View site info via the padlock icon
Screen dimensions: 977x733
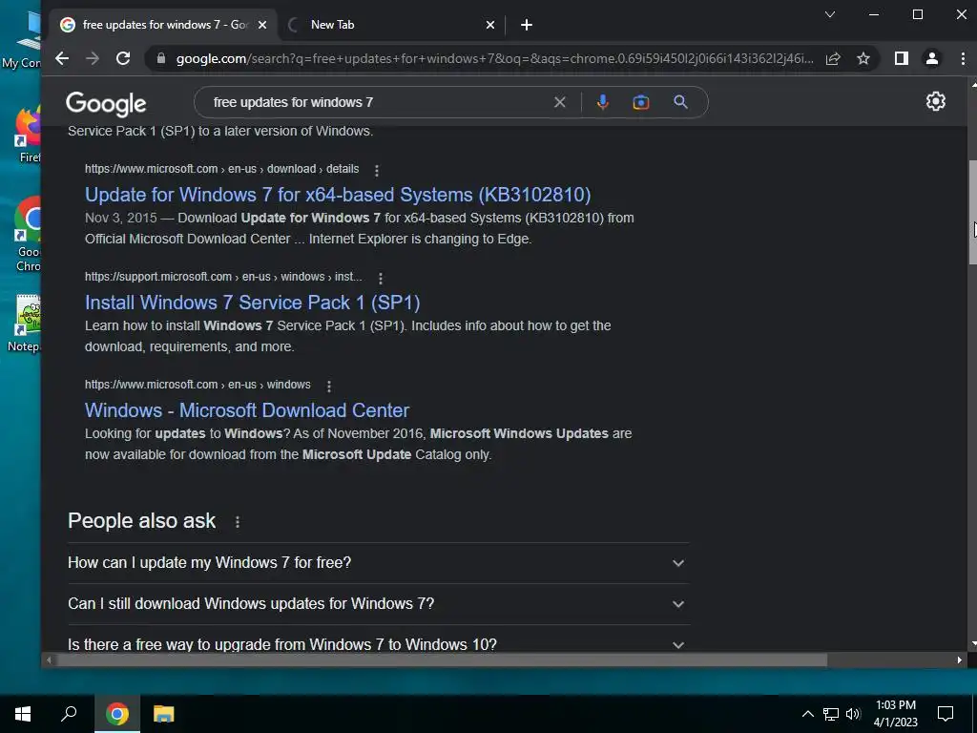[x=161, y=58]
